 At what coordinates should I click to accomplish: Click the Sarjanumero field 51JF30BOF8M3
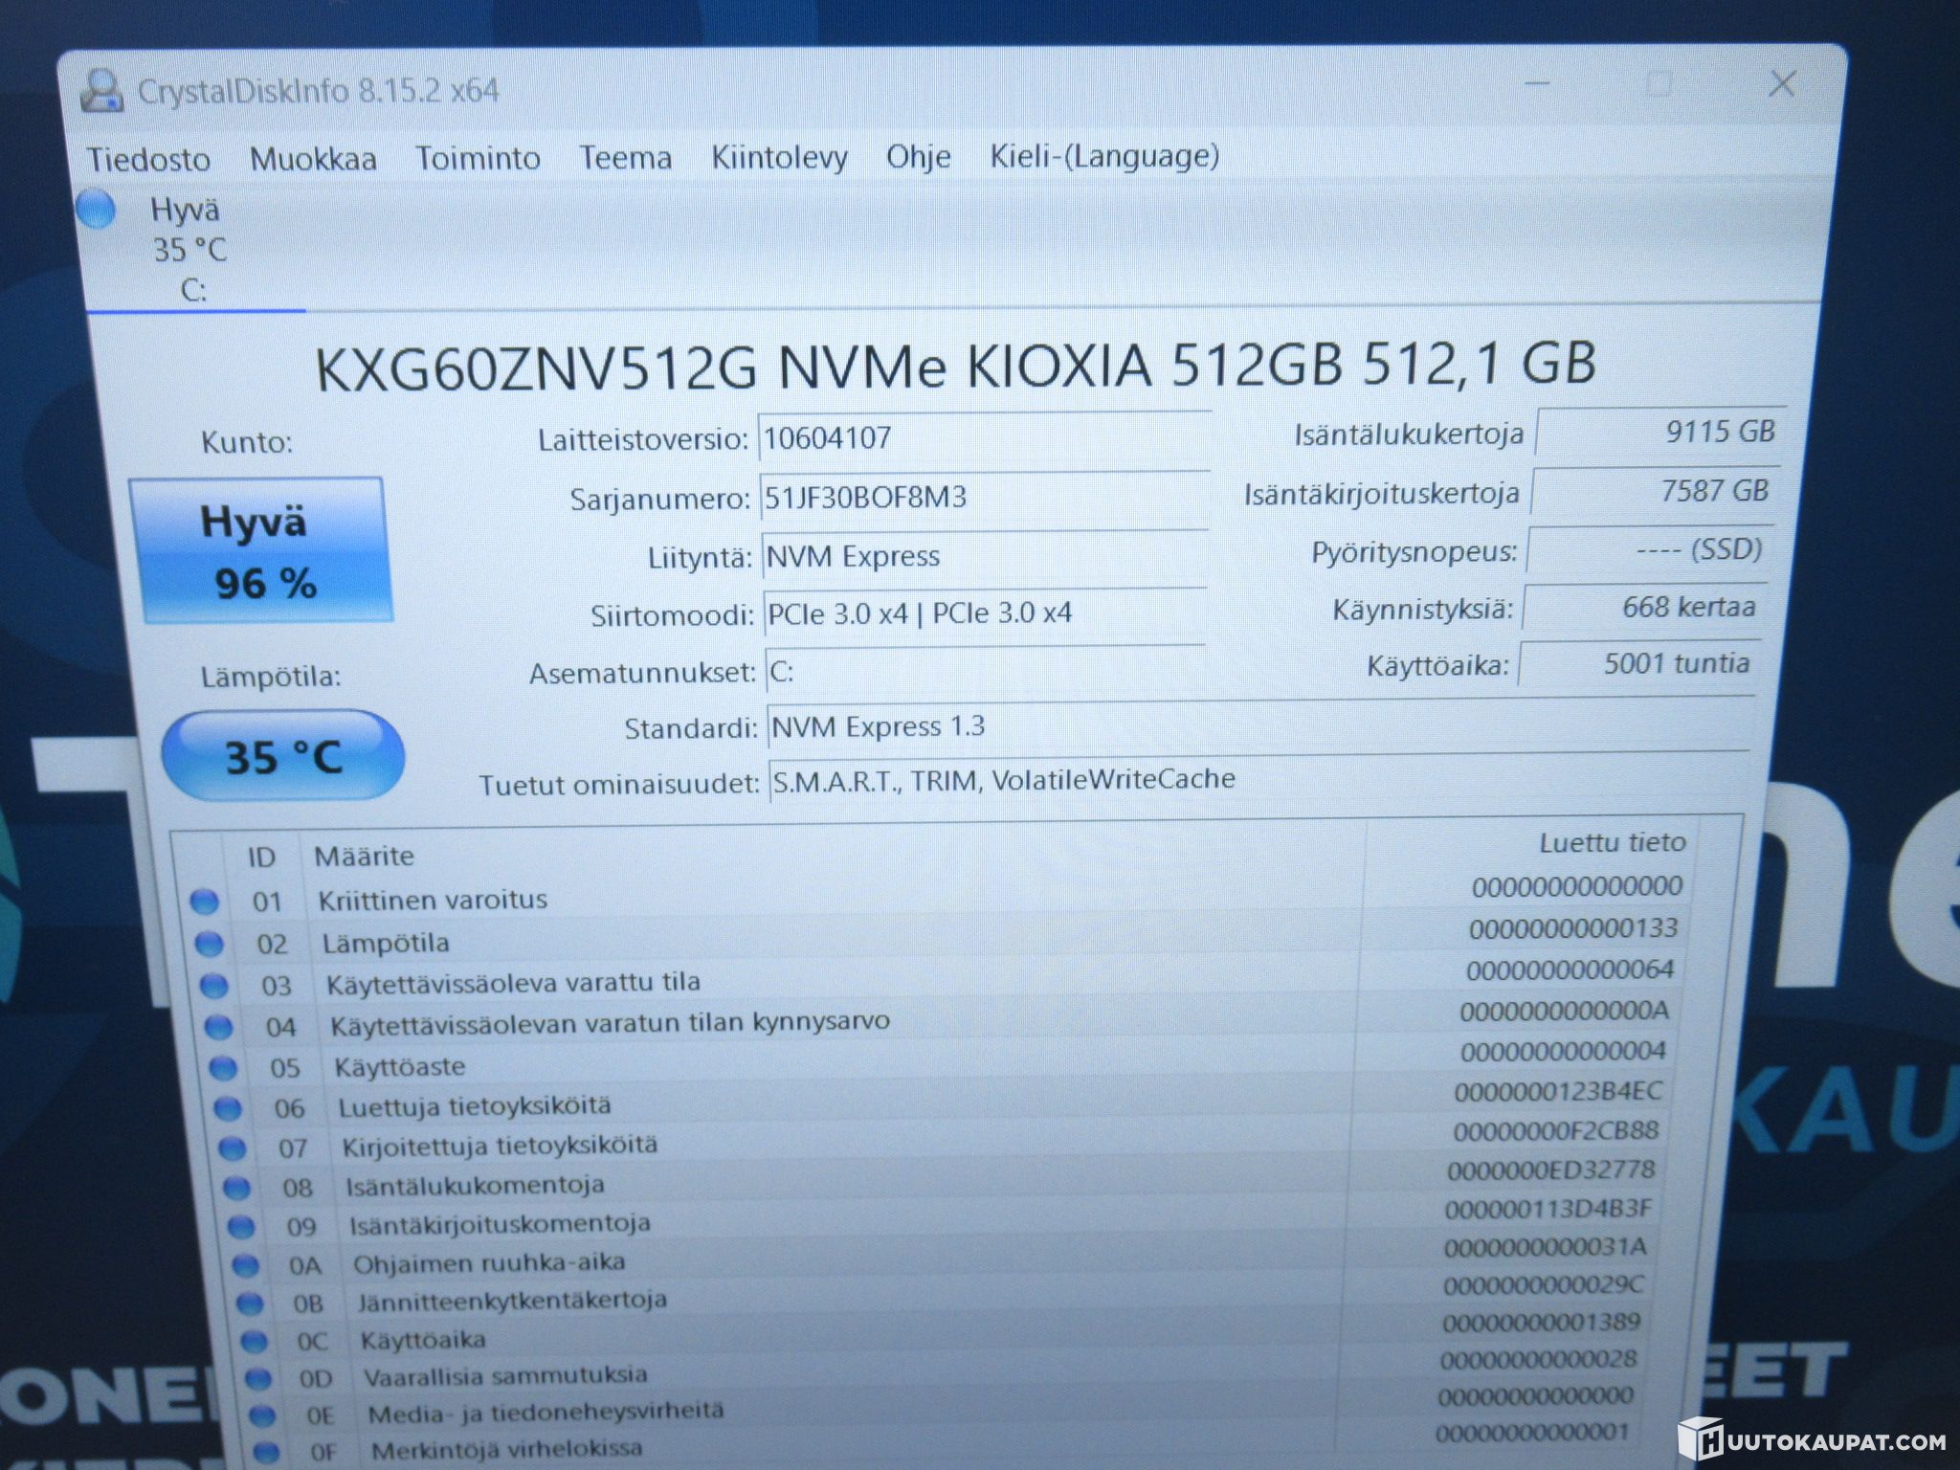[x=984, y=498]
